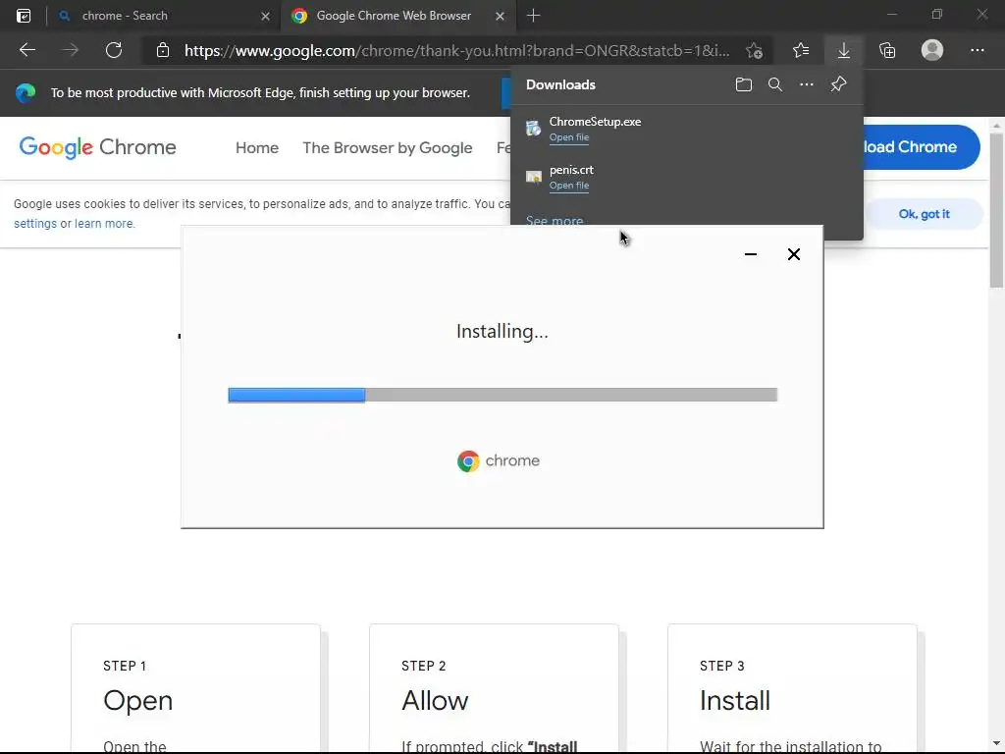The height and width of the screenshot is (754, 1005).
Task: Minimize the Edge browser window
Action: click(x=891, y=14)
